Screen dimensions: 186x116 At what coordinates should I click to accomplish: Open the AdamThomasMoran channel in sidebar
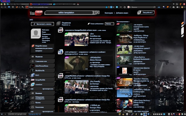(42, 66)
